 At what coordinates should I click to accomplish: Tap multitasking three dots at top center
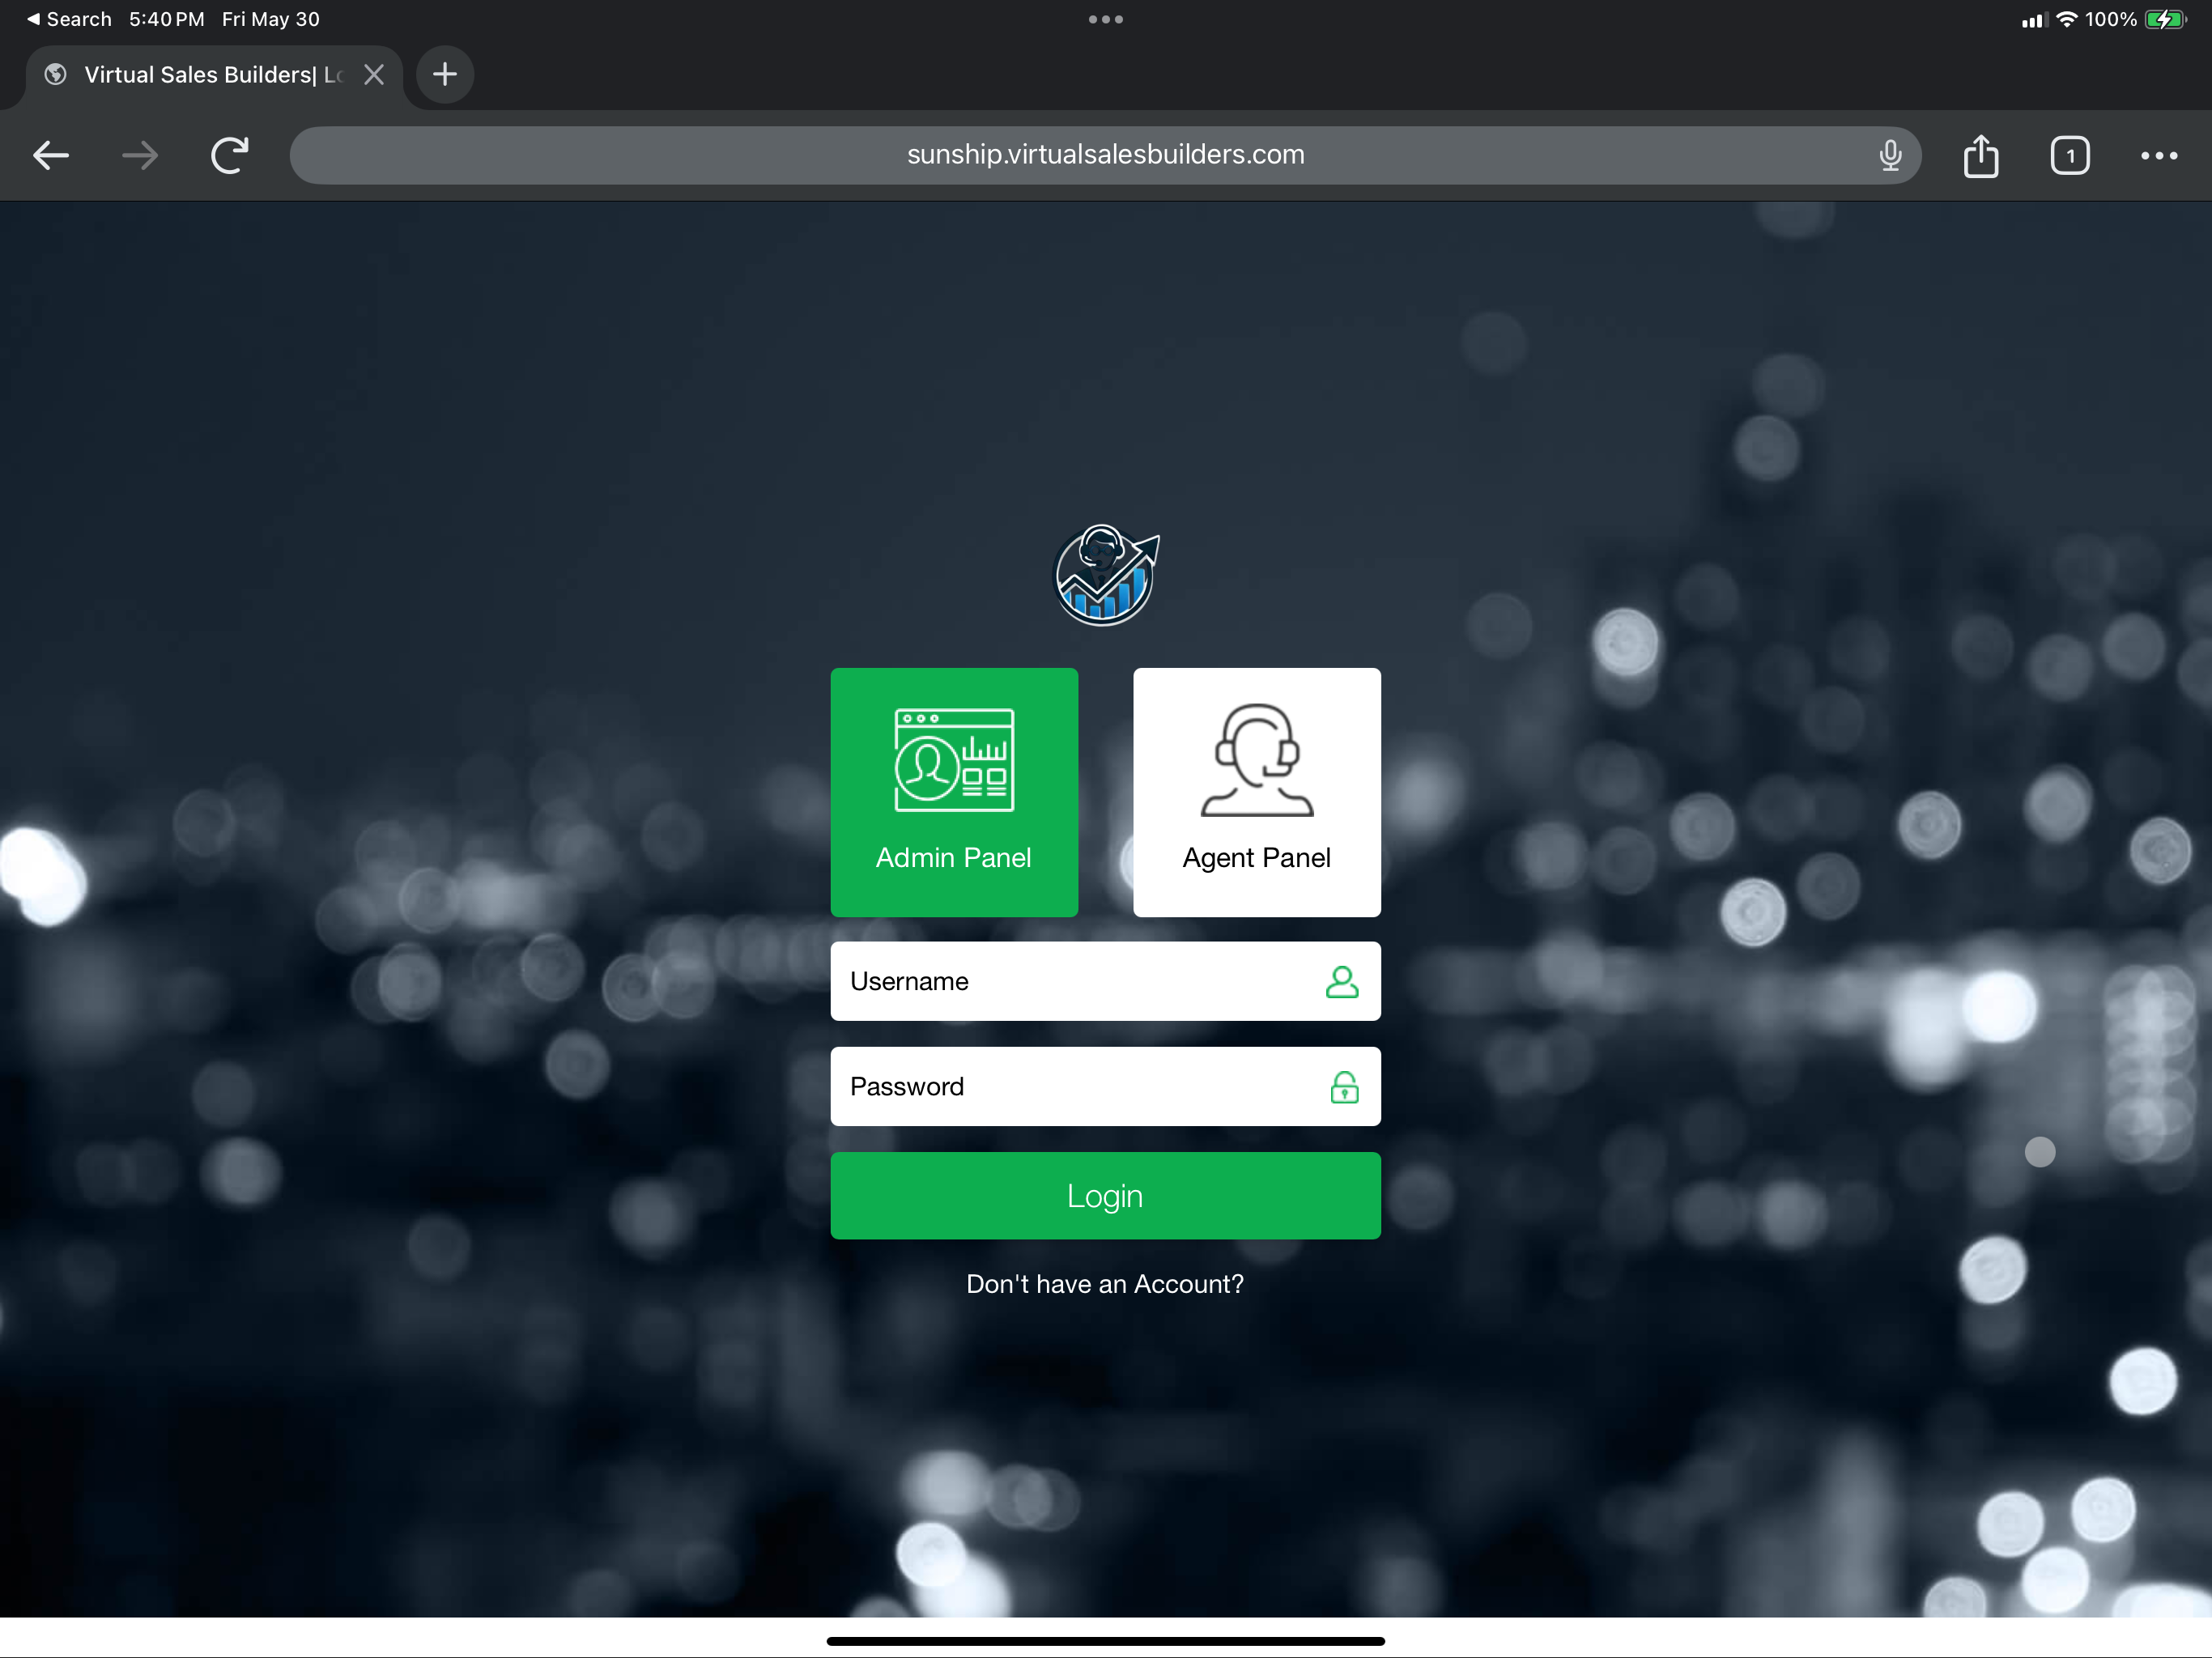pyautogui.click(x=1105, y=19)
